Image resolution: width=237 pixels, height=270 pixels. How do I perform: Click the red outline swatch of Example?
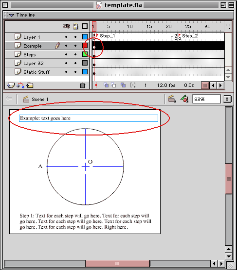[85, 46]
